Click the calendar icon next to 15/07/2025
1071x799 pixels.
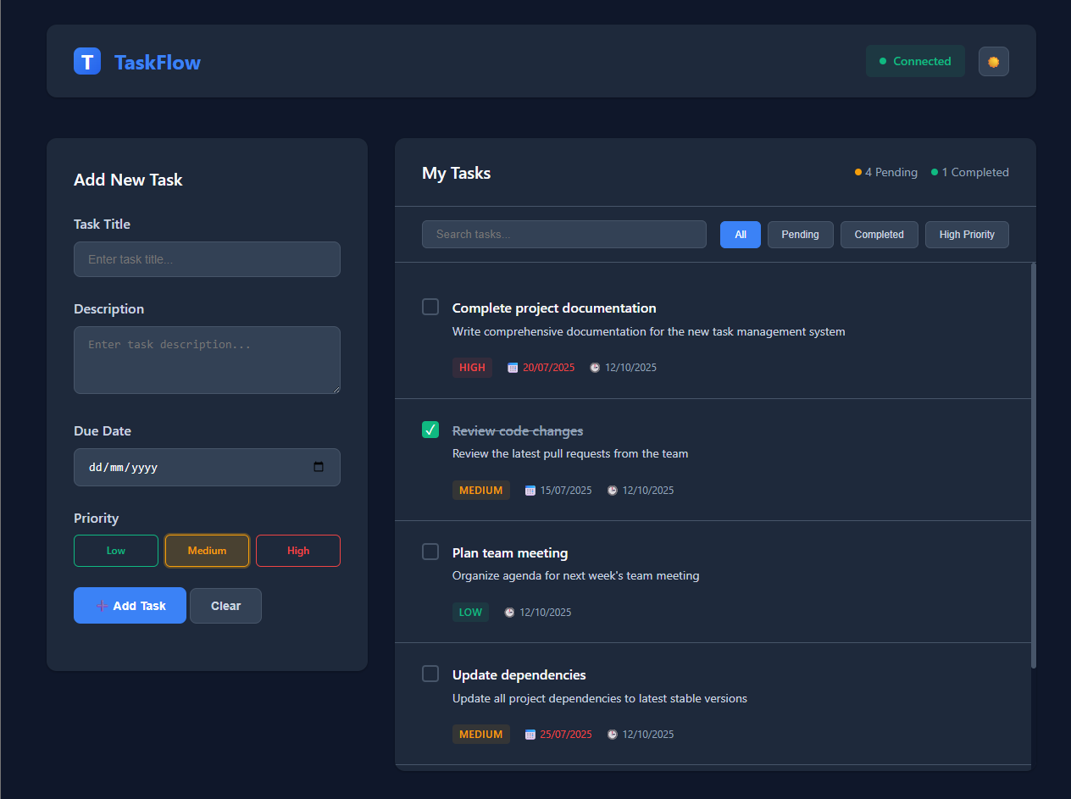530,490
